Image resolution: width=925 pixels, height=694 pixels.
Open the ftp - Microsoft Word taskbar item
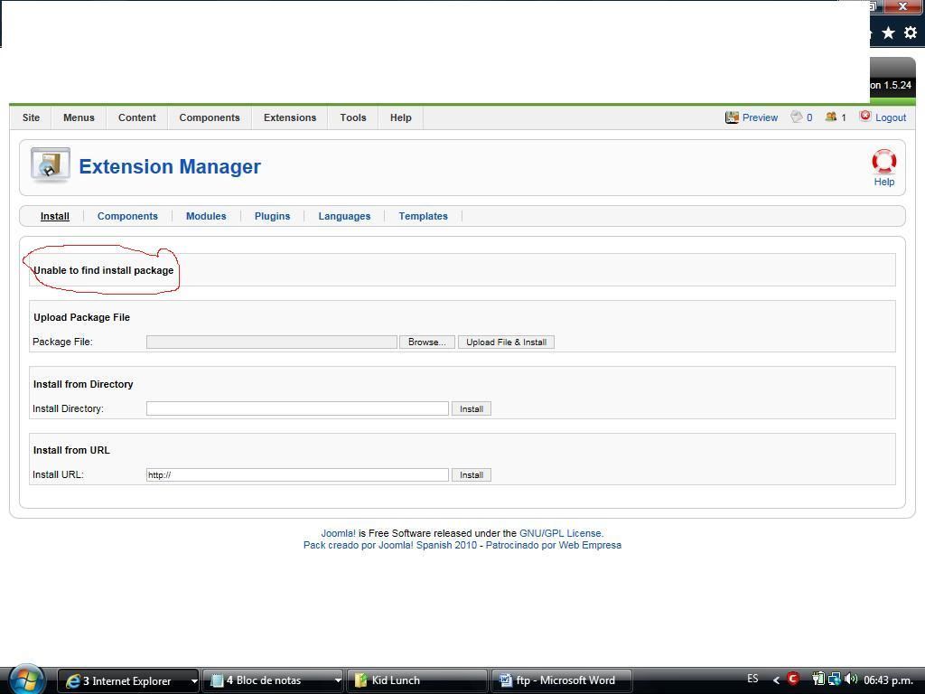pyautogui.click(x=562, y=680)
